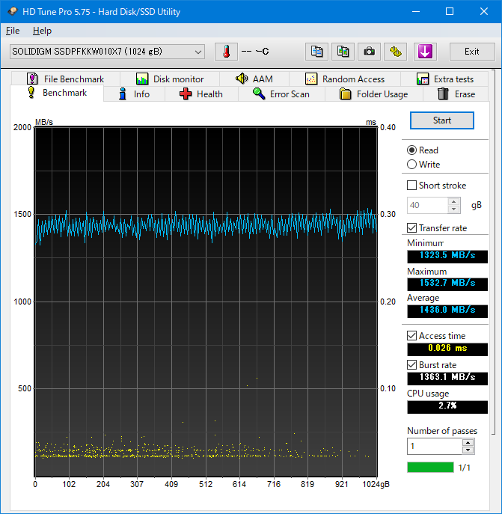
Task: Click the Average 1436.0 MB/s value
Action: tap(447, 310)
